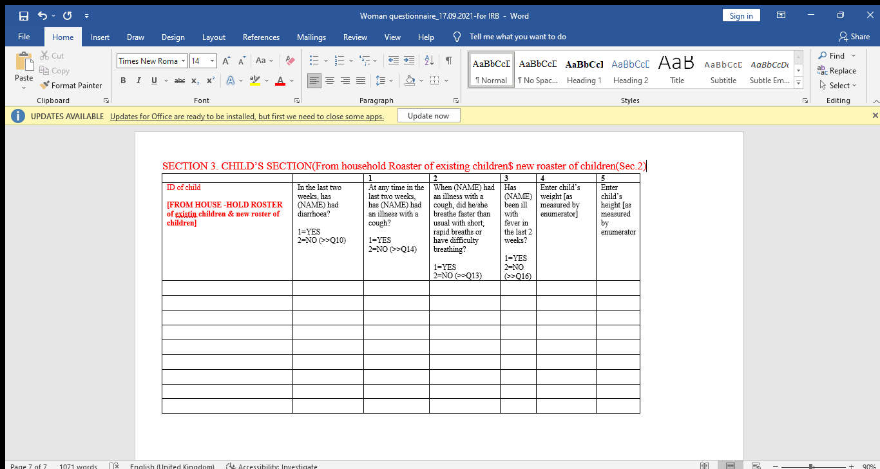Open the Line Spacing dropdown
The height and width of the screenshot is (469, 880).
(392, 81)
